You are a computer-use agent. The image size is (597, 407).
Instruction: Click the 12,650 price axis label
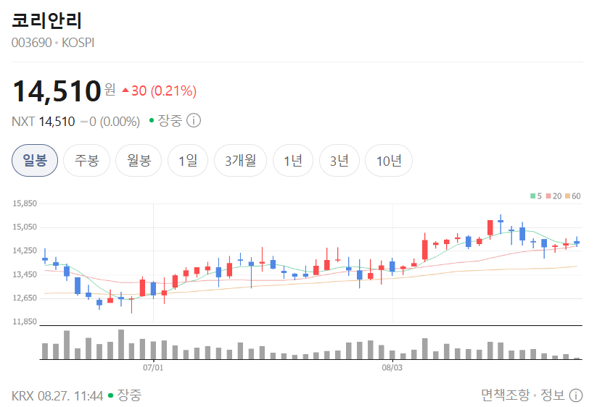(x=25, y=298)
